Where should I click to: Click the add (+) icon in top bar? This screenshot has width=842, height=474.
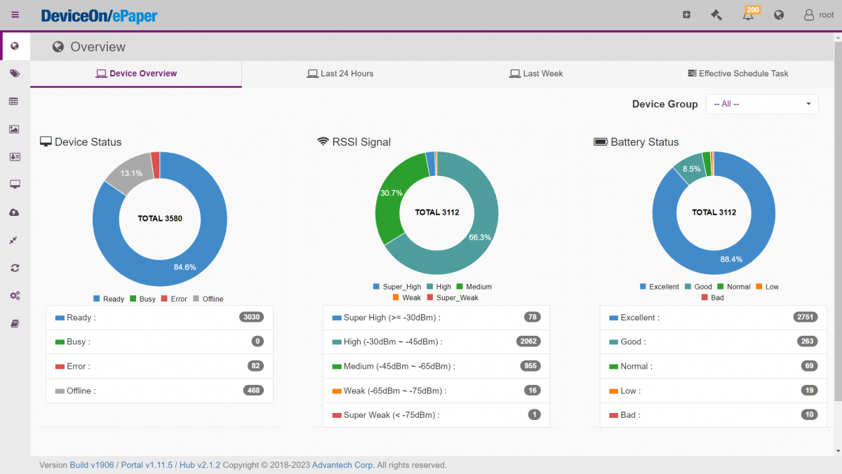[686, 14]
